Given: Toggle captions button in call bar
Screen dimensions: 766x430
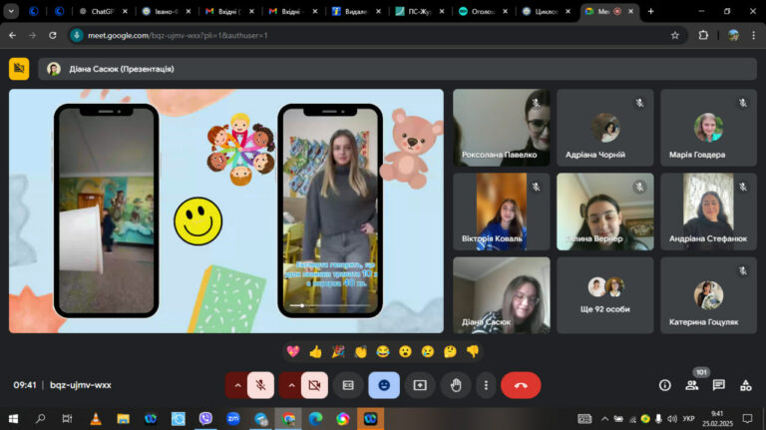Looking at the screenshot, I should tap(348, 385).
